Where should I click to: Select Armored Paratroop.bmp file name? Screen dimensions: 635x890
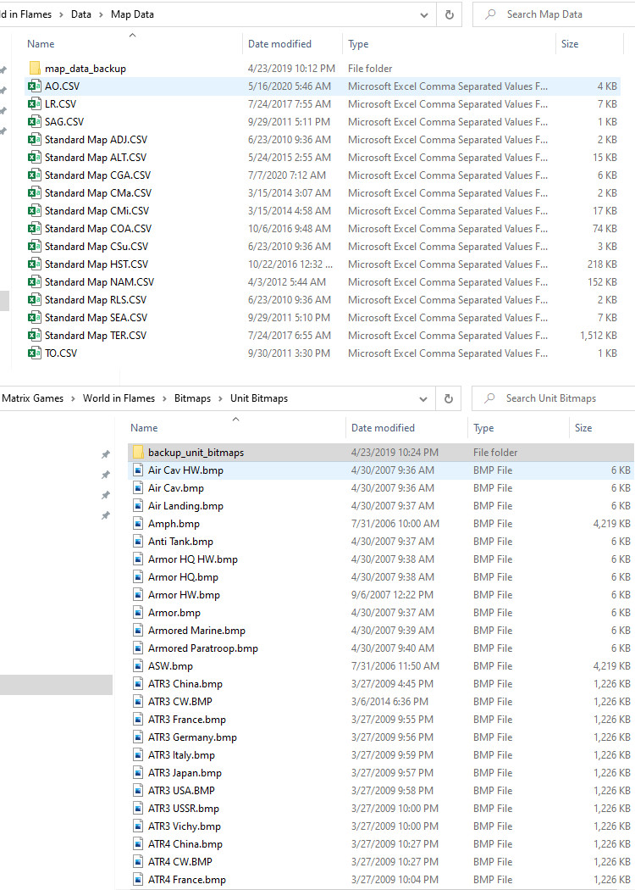[x=203, y=648]
